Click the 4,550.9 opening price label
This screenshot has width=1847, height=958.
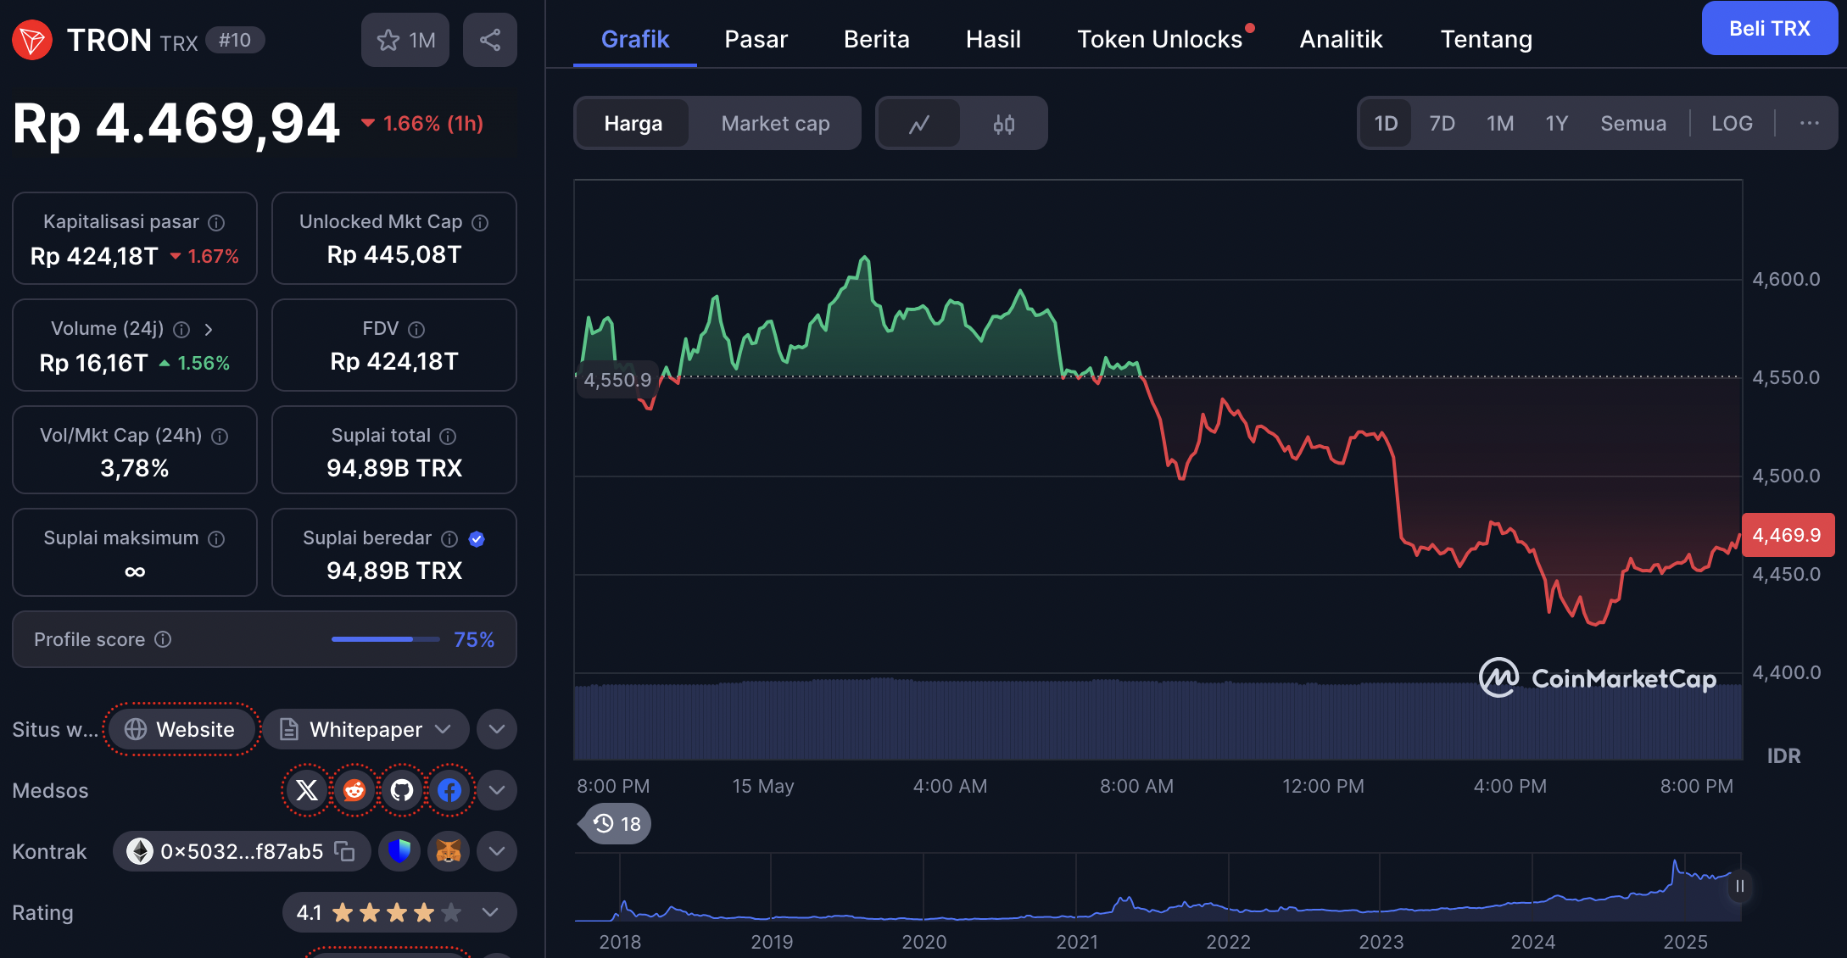(x=617, y=380)
